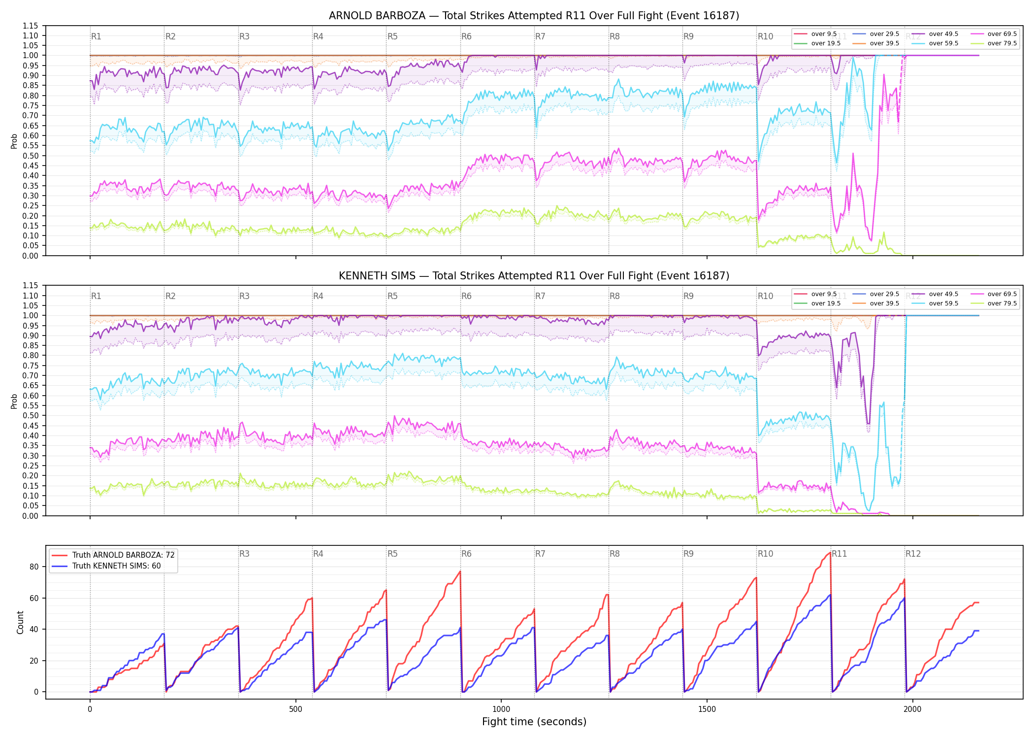Click the R3 round marker in Sims chart
The height and width of the screenshot is (739, 1034).
tap(244, 296)
